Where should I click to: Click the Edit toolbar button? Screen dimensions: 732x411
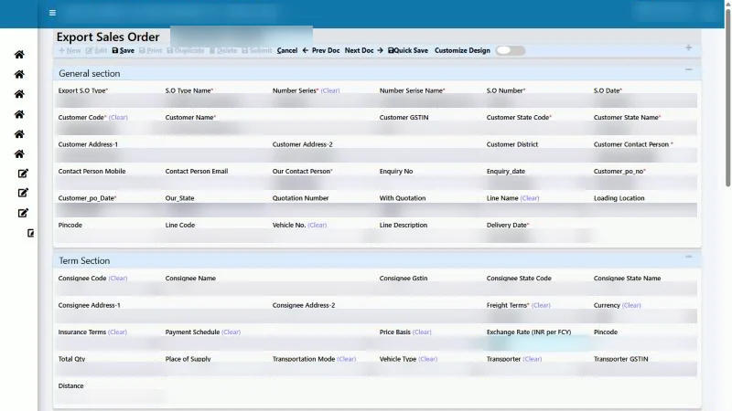tap(96, 50)
